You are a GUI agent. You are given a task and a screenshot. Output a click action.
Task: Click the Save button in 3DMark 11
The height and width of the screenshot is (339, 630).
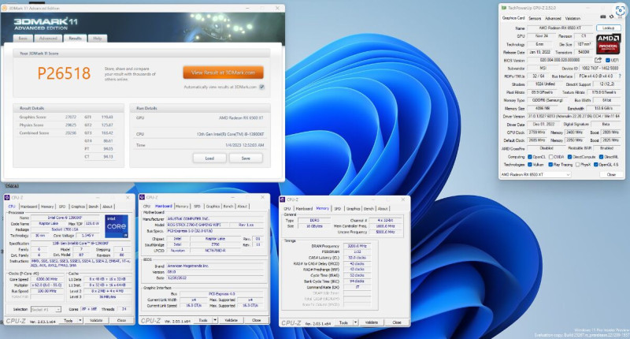246,158
